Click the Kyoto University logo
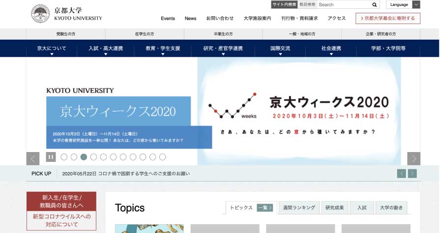 (x=67, y=14)
